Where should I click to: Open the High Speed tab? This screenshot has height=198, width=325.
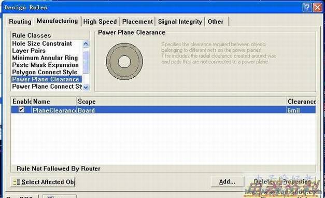[100, 22]
